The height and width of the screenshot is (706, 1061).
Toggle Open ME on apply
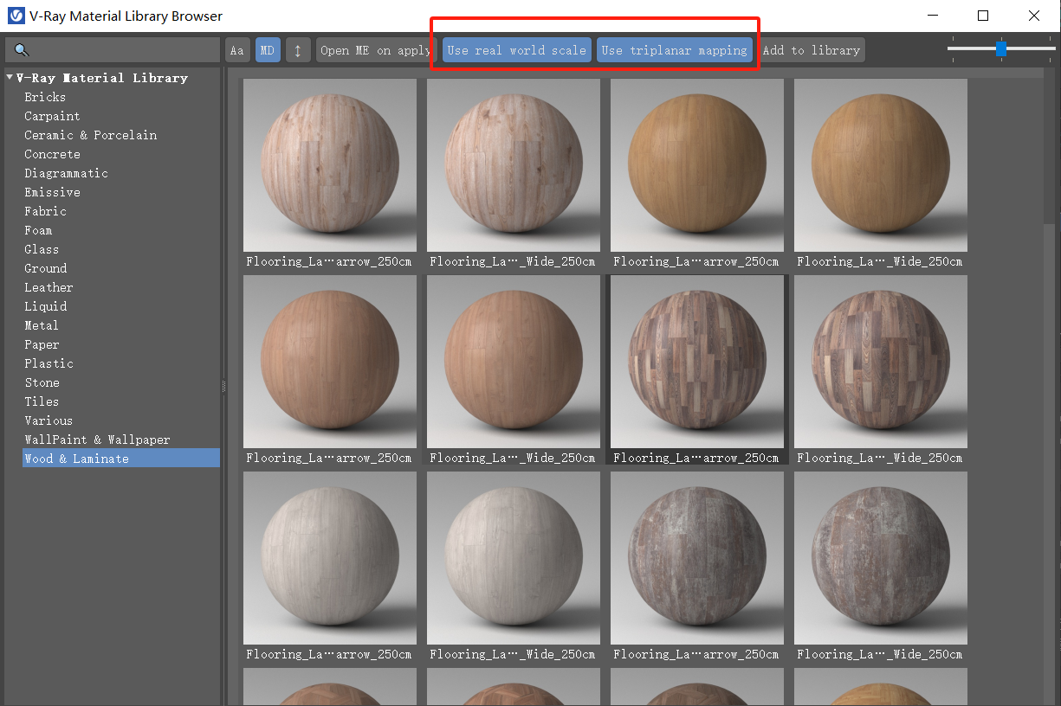(375, 50)
